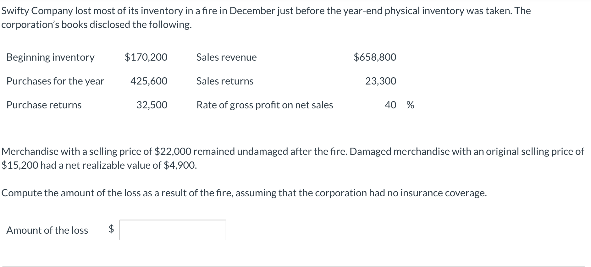
Task: Click the Amount of the loss label
Action: pyautogui.click(x=47, y=230)
